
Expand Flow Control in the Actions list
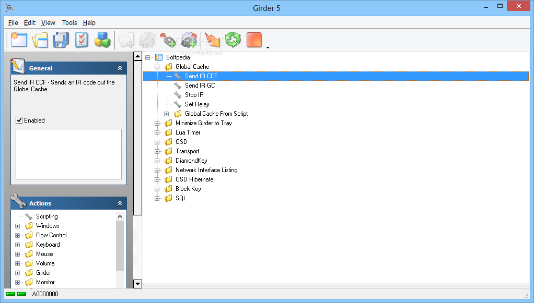[x=17, y=235]
